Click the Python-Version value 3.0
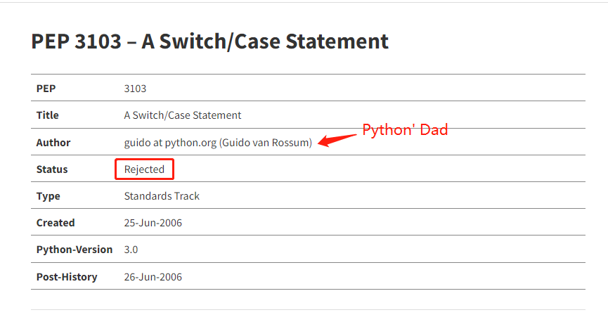The image size is (608, 329). click(x=131, y=250)
